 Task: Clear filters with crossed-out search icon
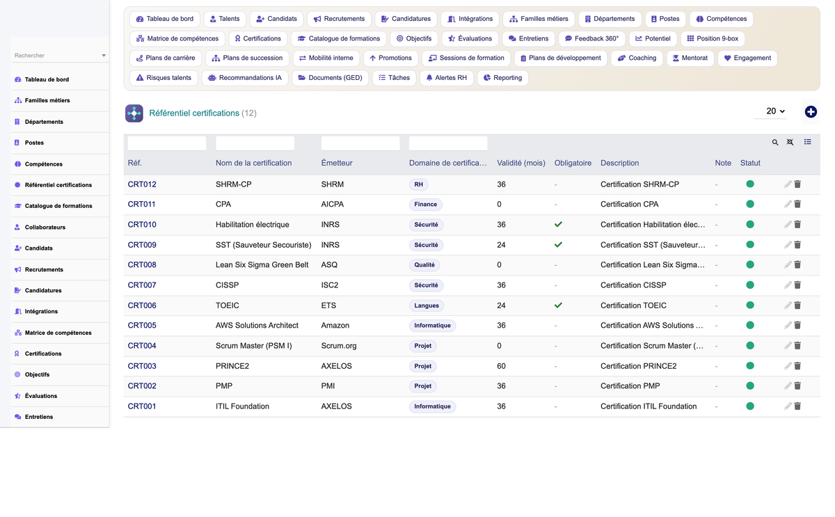click(x=790, y=142)
